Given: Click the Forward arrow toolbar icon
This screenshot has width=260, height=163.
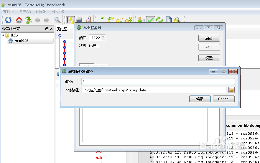Looking at the screenshot, I should coord(47,20).
